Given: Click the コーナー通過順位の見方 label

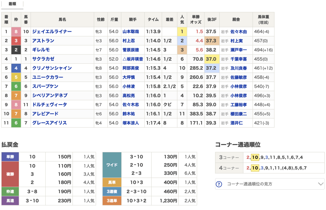Looking at the screenshot, I should coord(250,184).
